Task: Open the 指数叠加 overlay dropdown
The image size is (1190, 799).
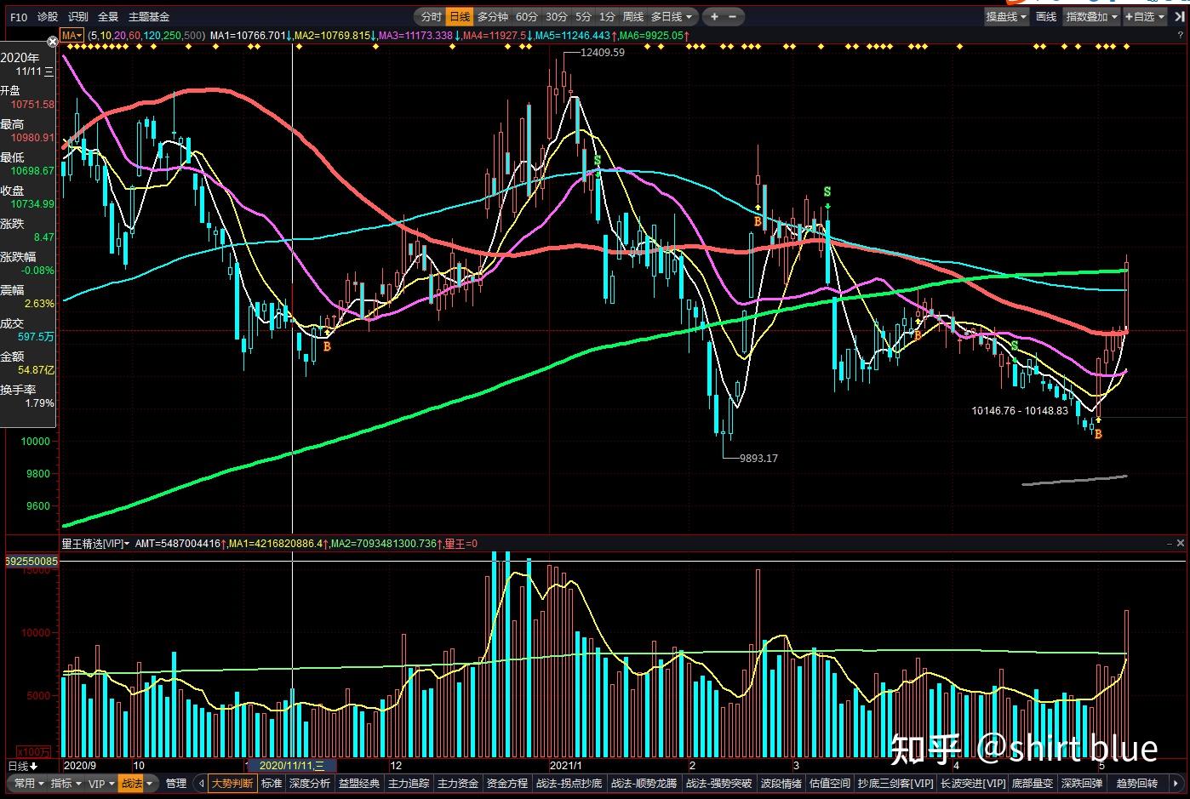Action: [x=1091, y=16]
